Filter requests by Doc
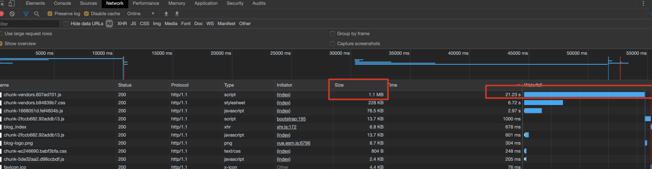This screenshot has width=652, height=169. coord(198,24)
